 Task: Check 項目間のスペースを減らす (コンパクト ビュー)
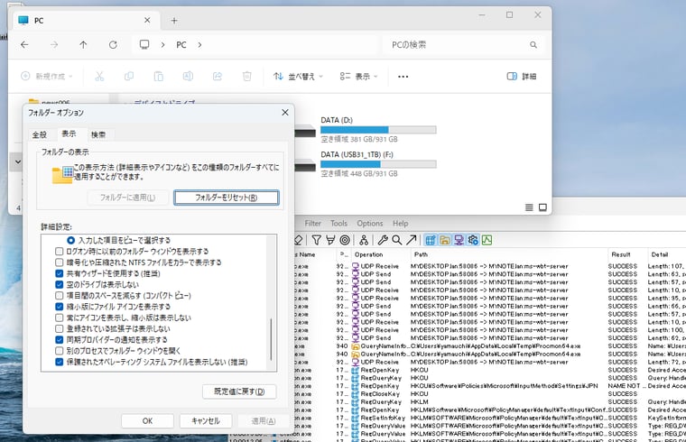click(59, 296)
